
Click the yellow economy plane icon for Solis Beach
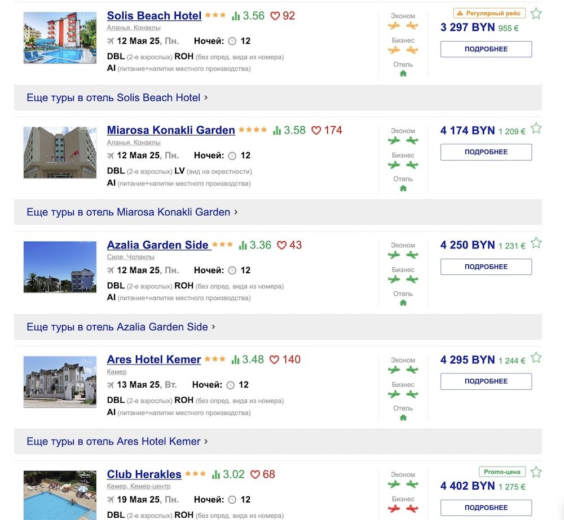point(394,25)
